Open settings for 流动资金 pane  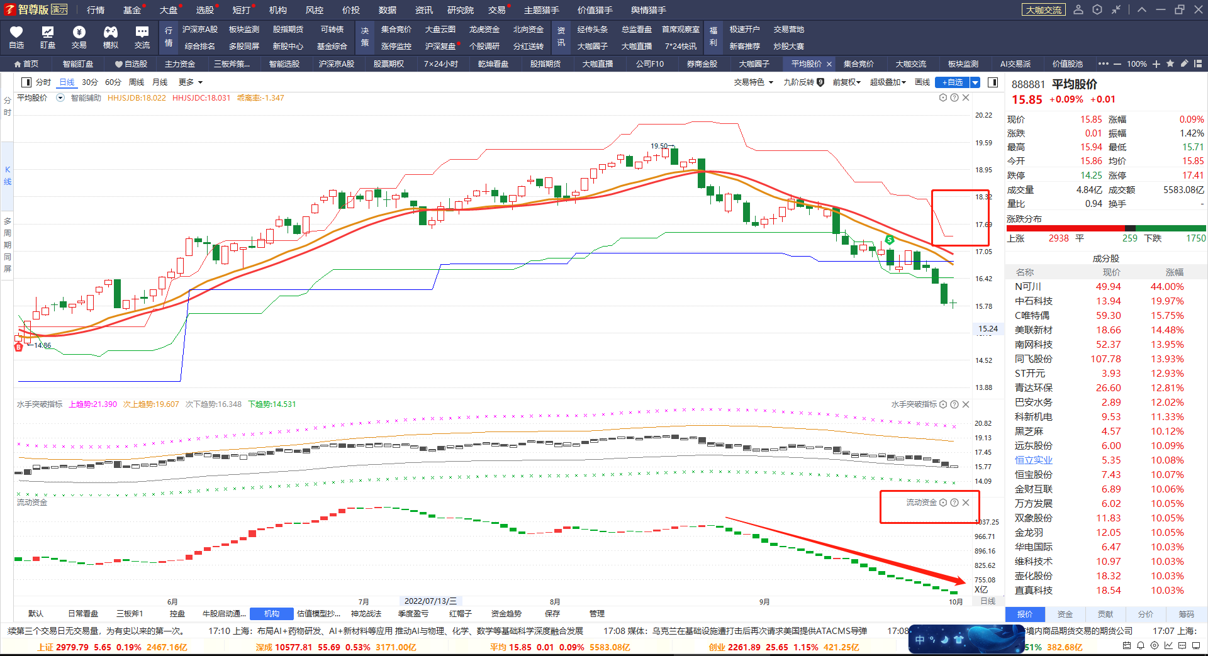943,503
